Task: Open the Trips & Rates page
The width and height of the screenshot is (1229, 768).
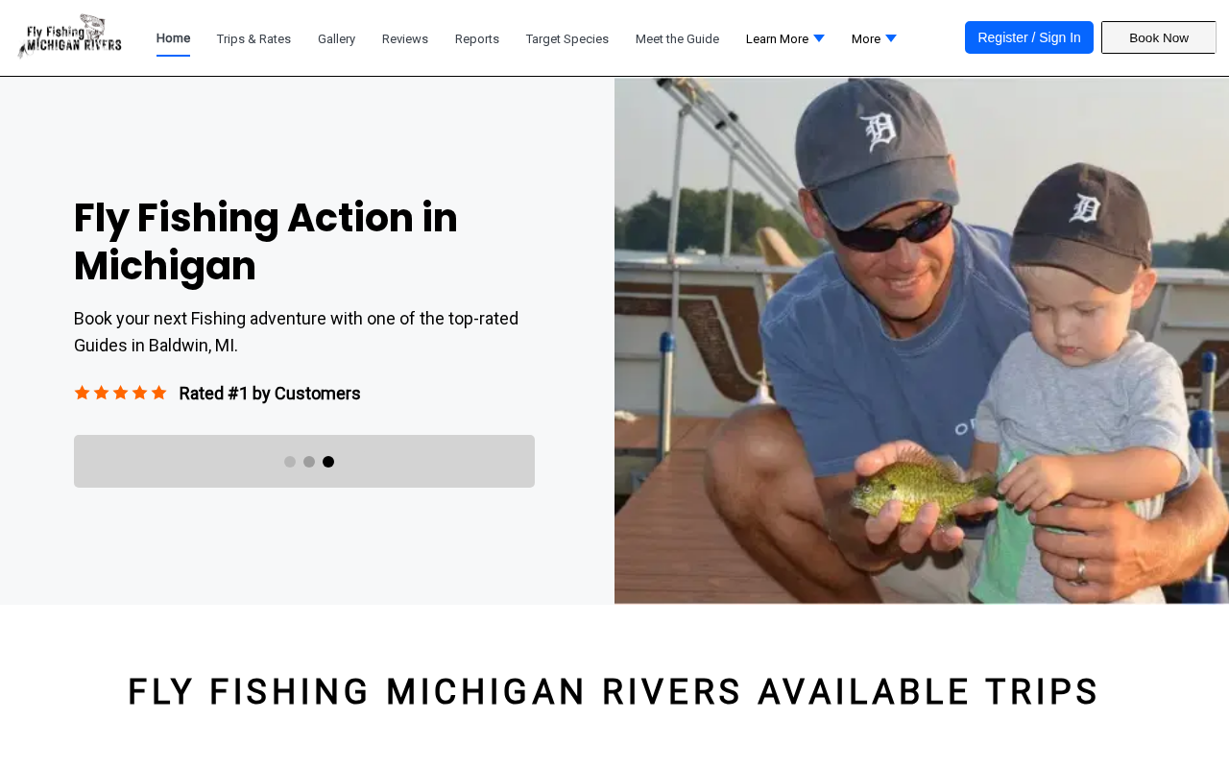Action: coord(253,38)
